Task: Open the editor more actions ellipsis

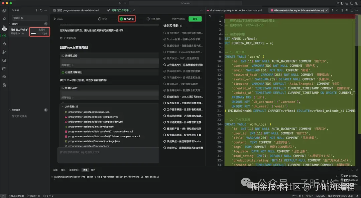Action: (x=357, y=10)
